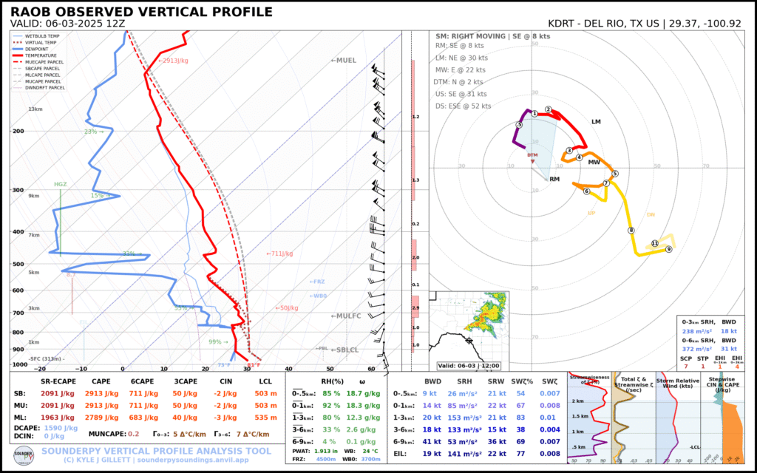
Task: Click the MUEL equilibrium level arrow
Action: point(343,60)
